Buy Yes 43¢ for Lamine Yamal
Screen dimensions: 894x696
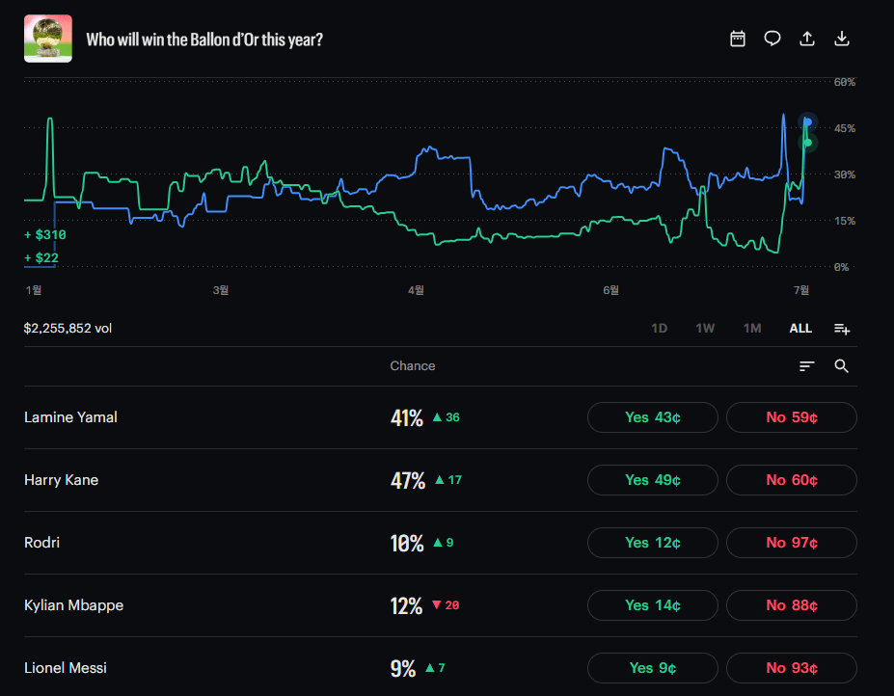click(x=653, y=417)
